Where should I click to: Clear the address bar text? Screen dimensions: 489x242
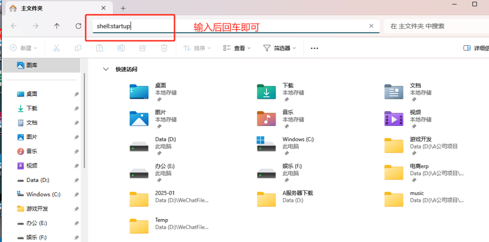click(371, 26)
